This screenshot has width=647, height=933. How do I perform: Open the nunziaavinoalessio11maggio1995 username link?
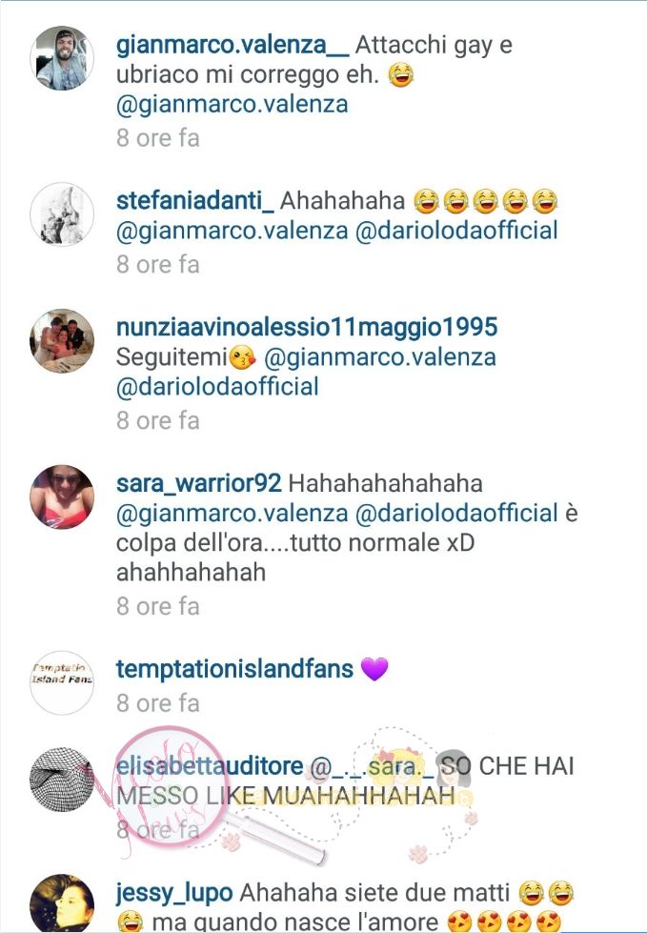307,327
